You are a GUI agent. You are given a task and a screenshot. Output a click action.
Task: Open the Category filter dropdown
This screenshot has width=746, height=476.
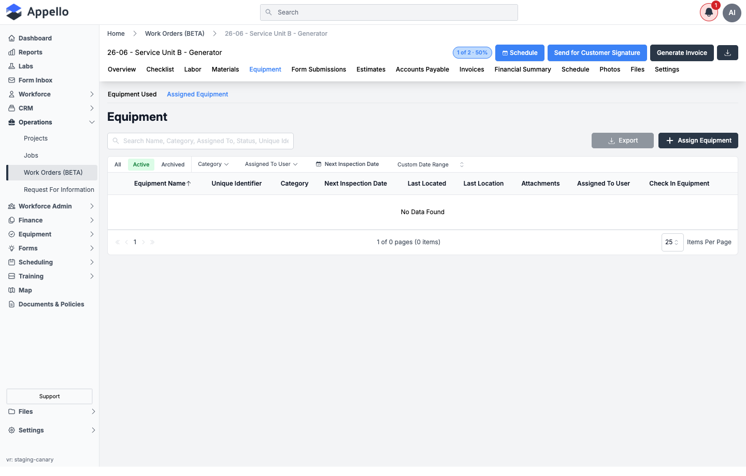click(x=213, y=164)
